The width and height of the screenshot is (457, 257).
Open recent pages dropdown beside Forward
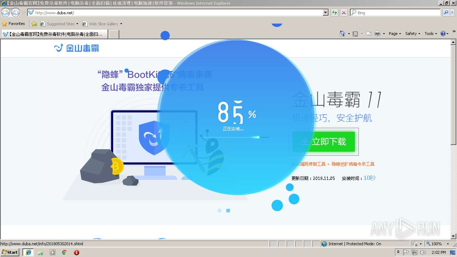(23, 12)
